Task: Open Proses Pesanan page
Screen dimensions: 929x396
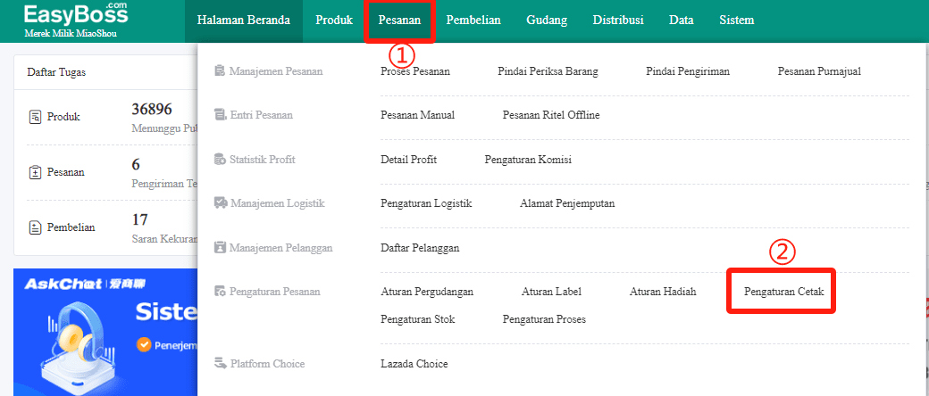Action: coord(415,71)
